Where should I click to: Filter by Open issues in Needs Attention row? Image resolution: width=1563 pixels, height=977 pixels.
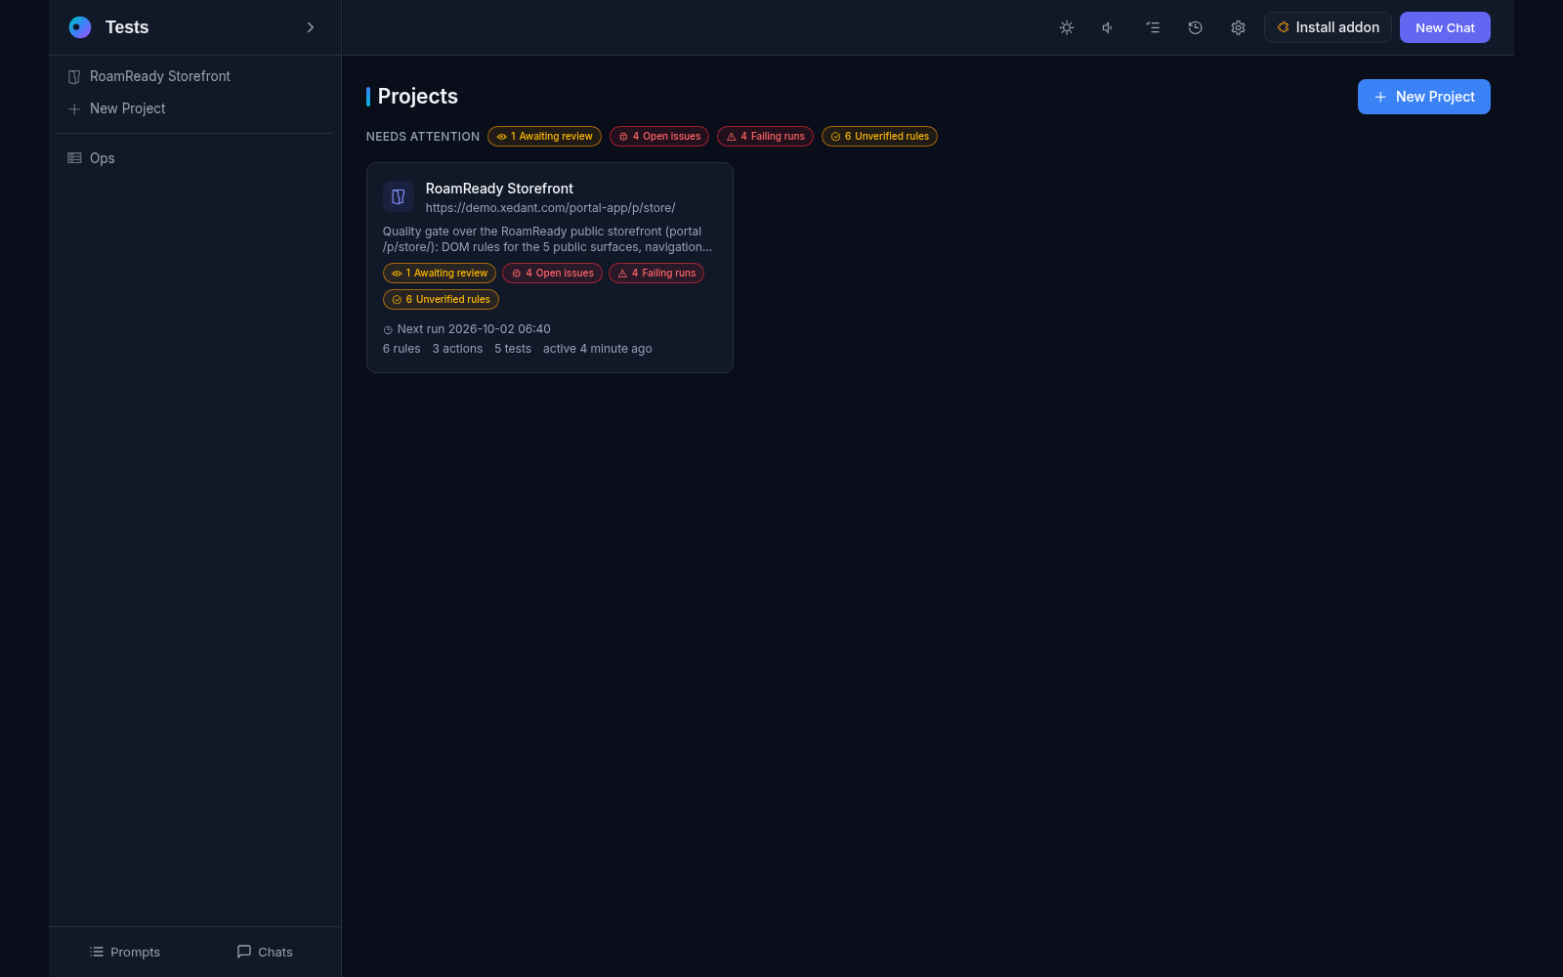659,137
